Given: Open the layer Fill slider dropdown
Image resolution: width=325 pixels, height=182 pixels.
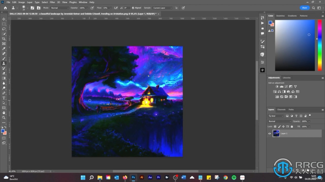Looking at the screenshot, I should [x=309, y=126].
